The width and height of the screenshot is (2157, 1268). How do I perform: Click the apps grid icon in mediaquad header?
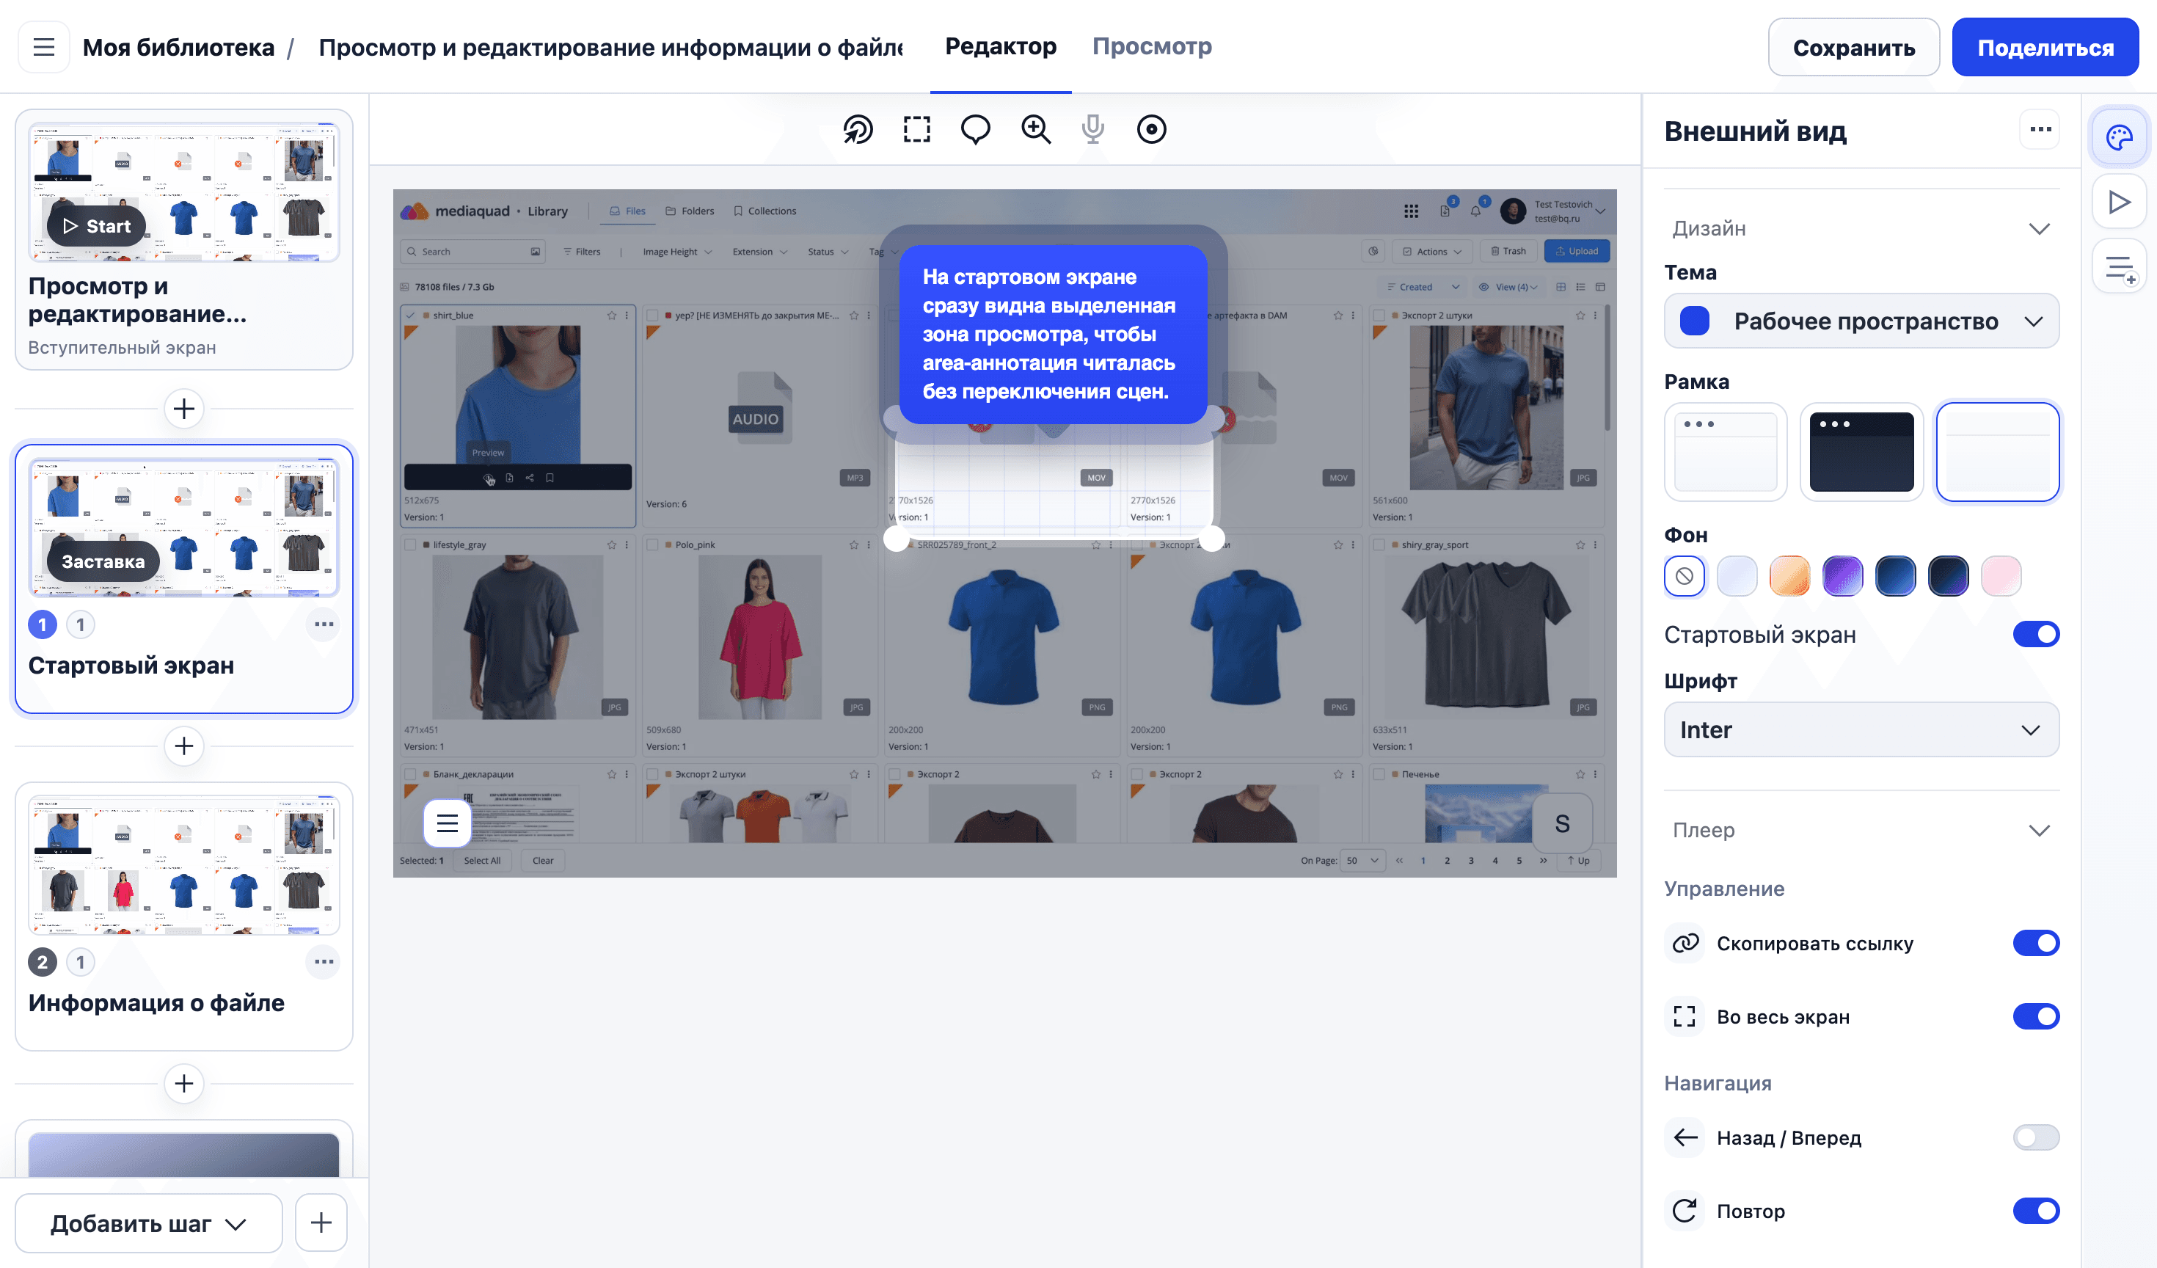[1412, 211]
